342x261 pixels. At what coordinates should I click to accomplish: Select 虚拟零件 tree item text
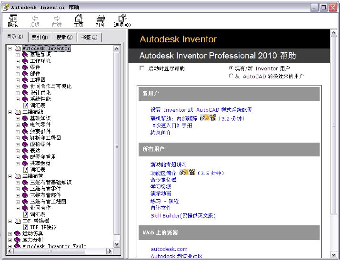point(40,145)
